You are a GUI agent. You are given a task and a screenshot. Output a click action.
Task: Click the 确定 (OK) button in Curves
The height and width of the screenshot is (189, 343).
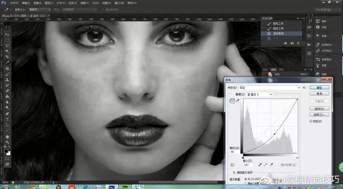pos(319,87)
